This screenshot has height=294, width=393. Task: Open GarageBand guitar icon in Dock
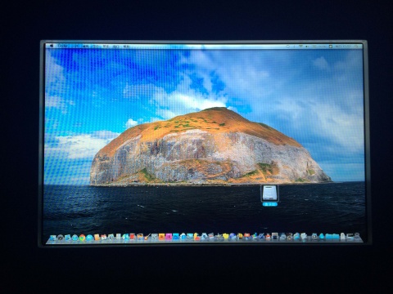tap(147, 237)
